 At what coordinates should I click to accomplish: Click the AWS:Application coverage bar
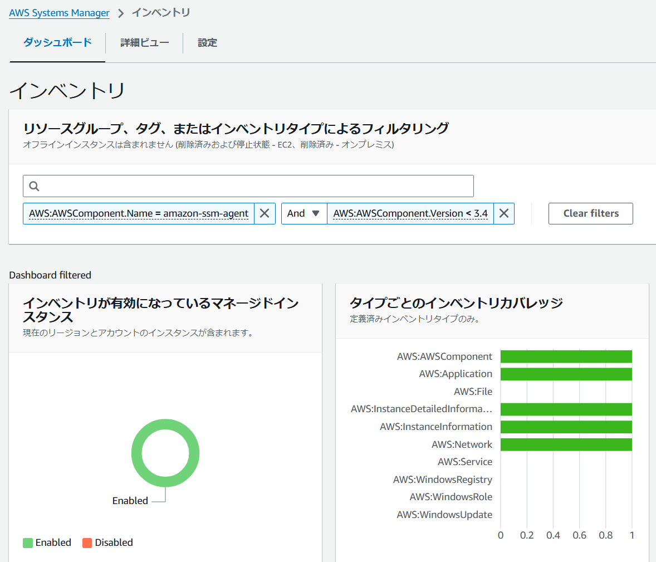(x=566, y=374)
